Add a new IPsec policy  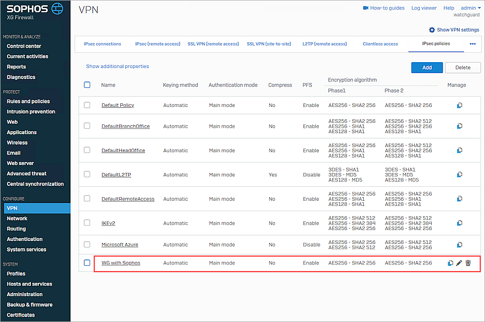pyautogui.click(x=427, y=67)
